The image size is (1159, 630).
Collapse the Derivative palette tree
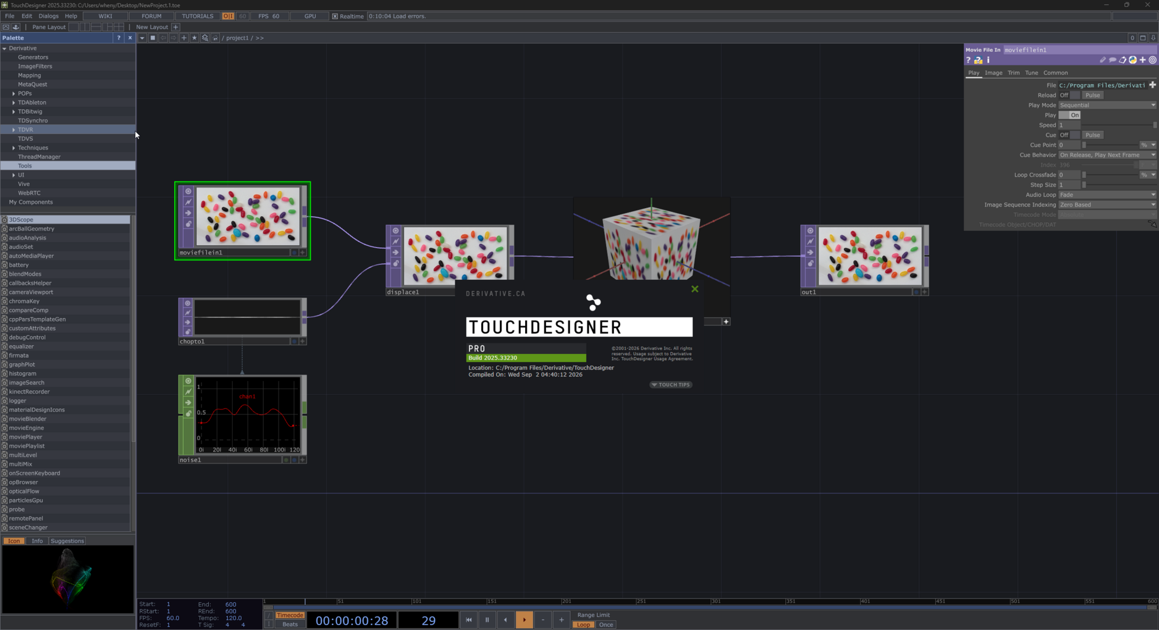click(4, 48)
